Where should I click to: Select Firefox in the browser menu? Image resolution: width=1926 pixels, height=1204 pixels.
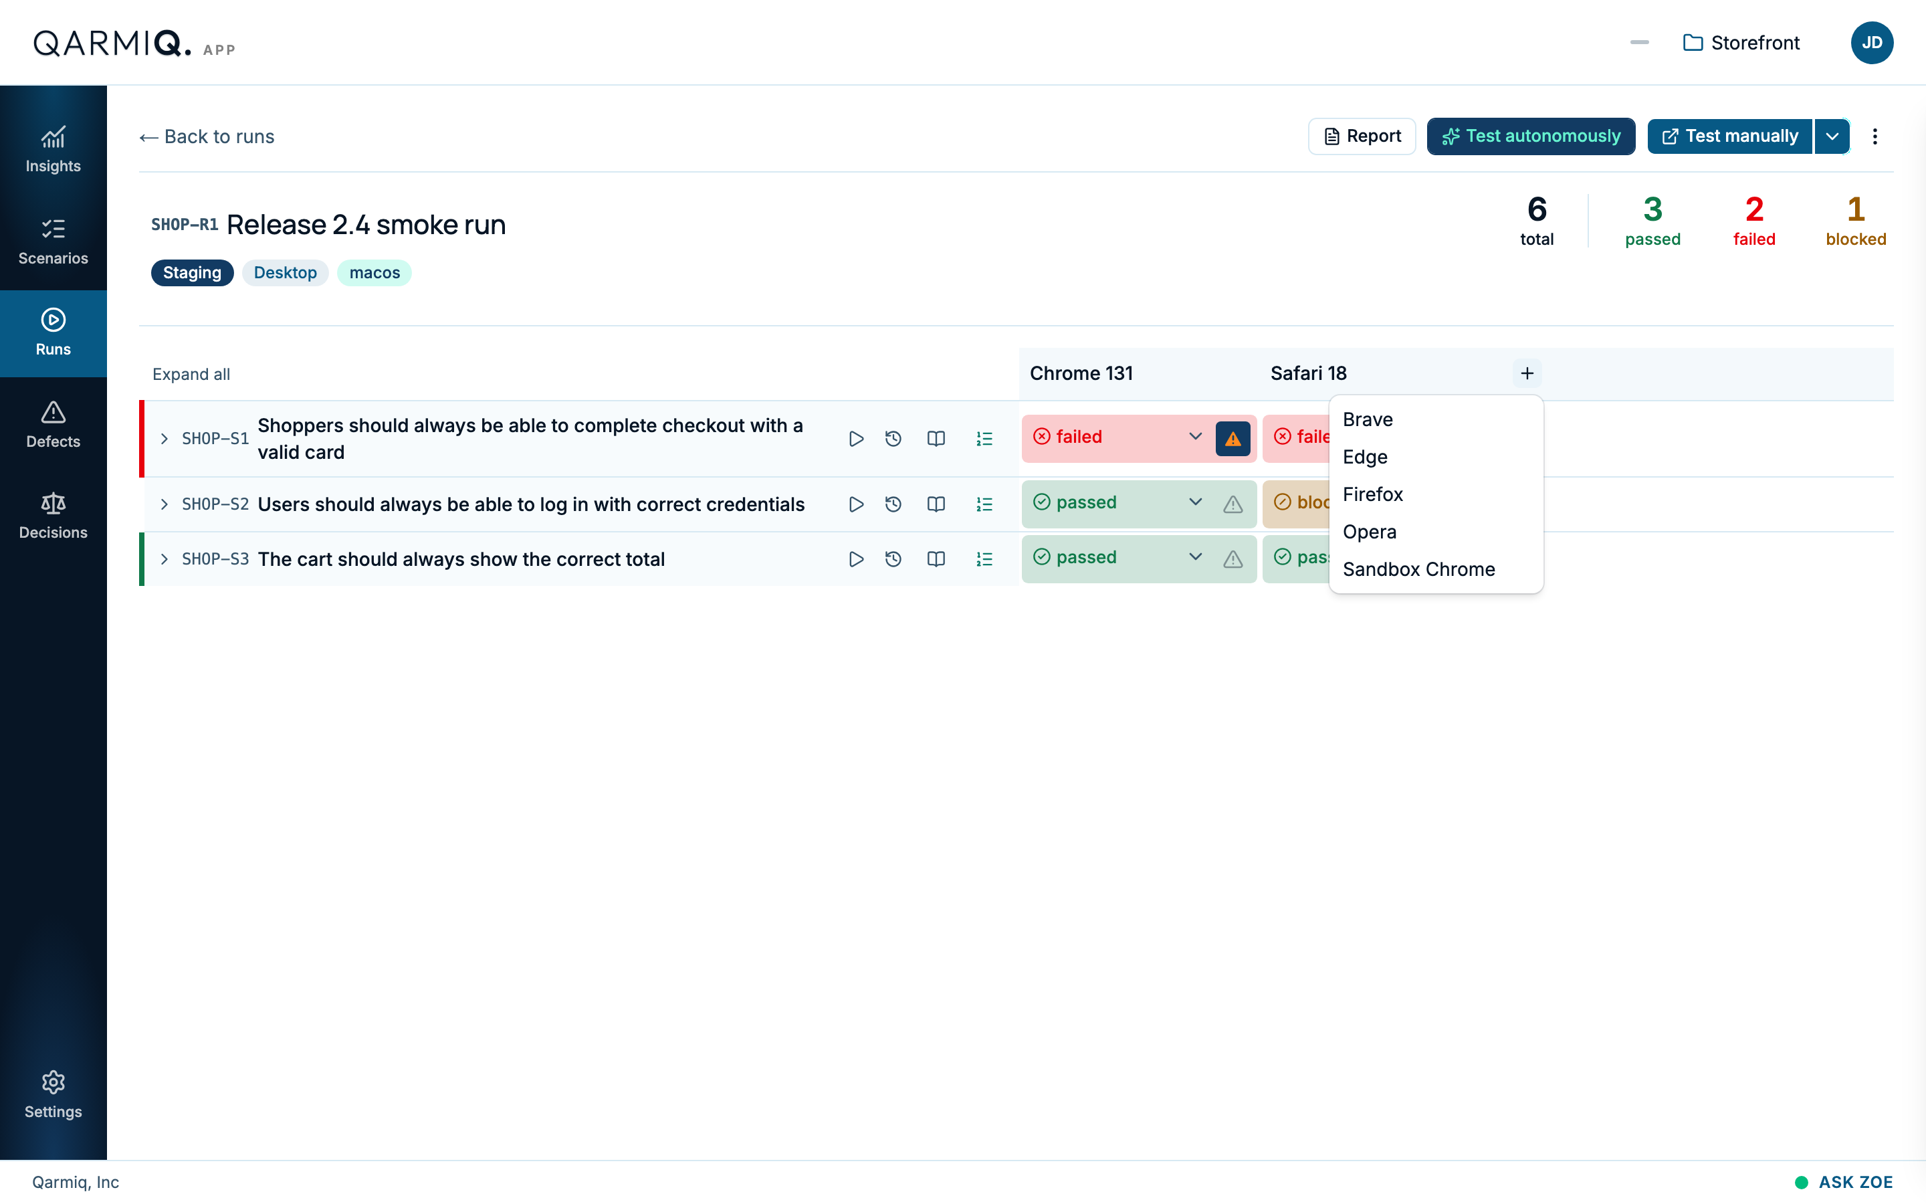[1436, 494]
